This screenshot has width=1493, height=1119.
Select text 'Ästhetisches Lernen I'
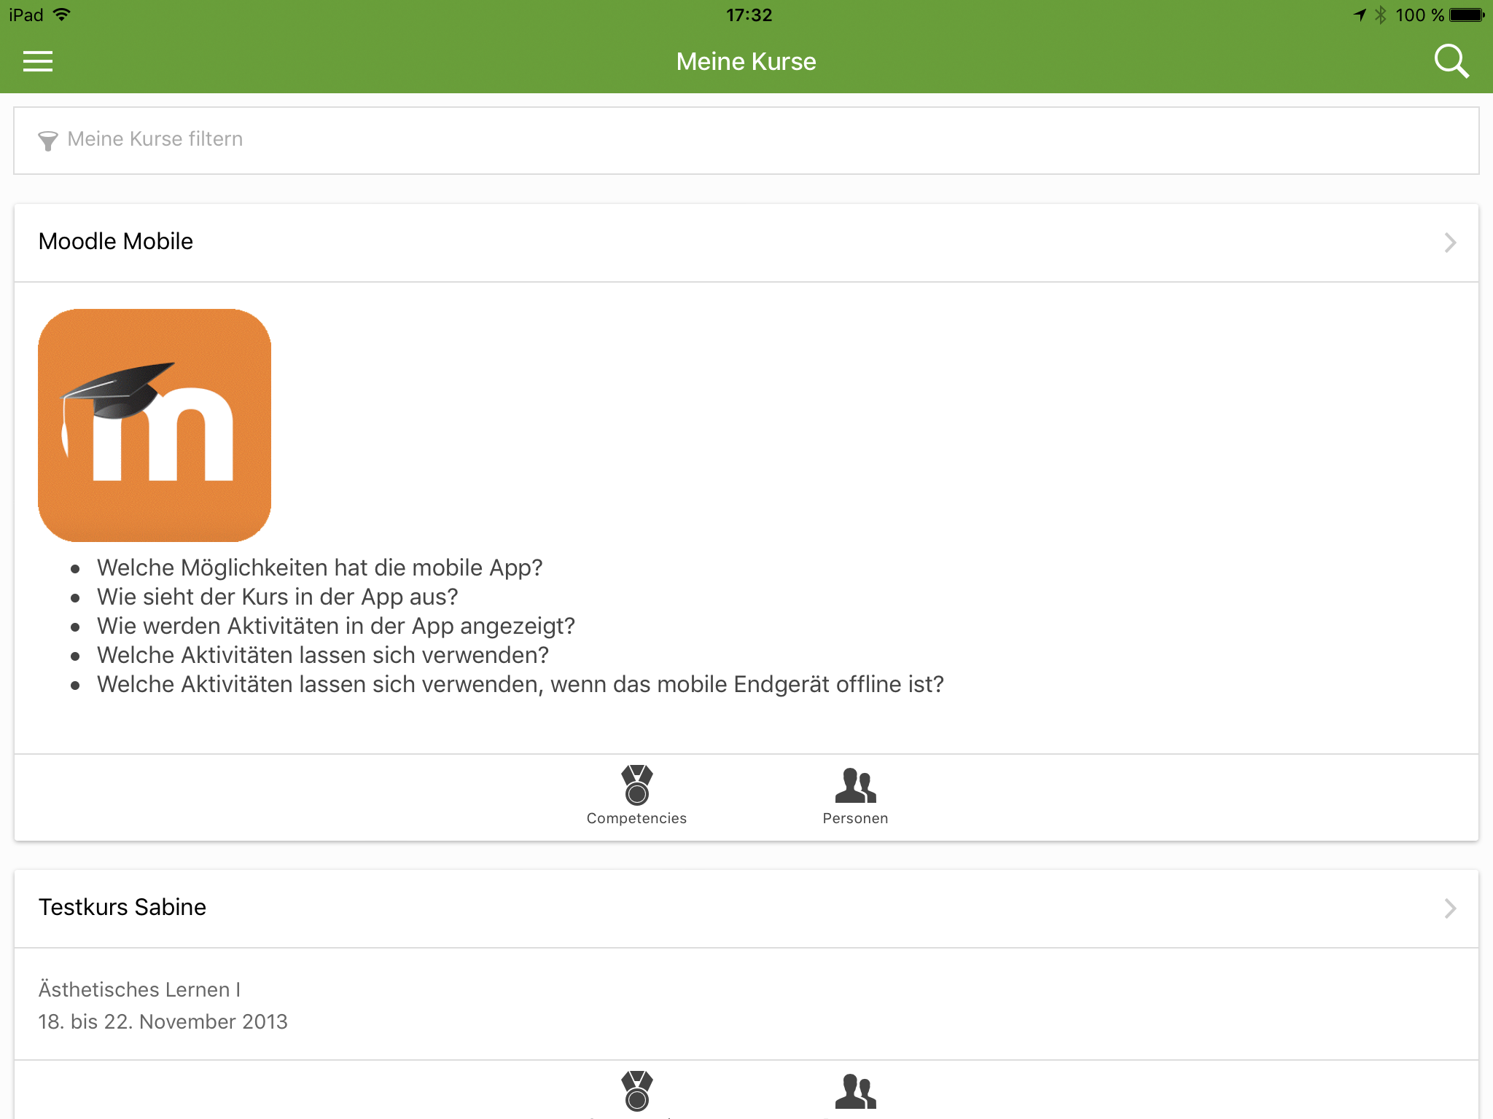click(139, 989)
